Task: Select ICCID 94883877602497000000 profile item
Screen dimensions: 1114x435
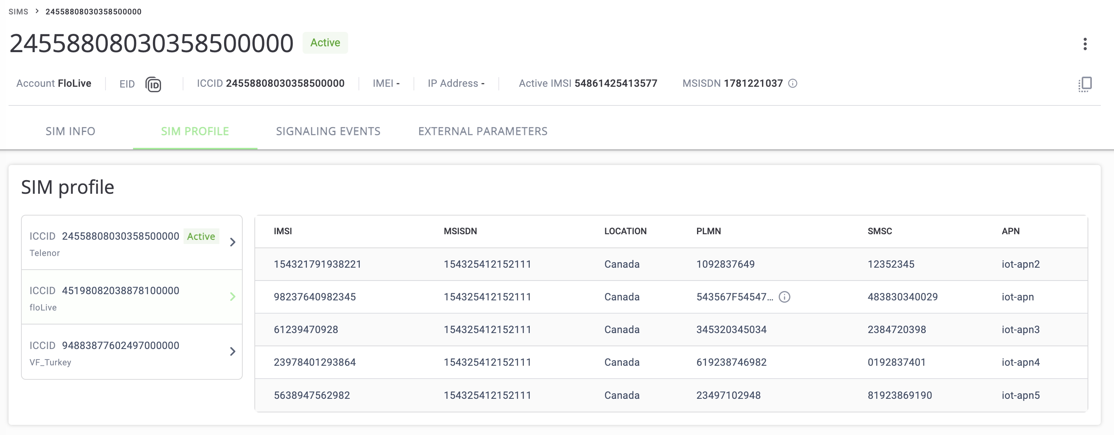Action: point(120,352)
